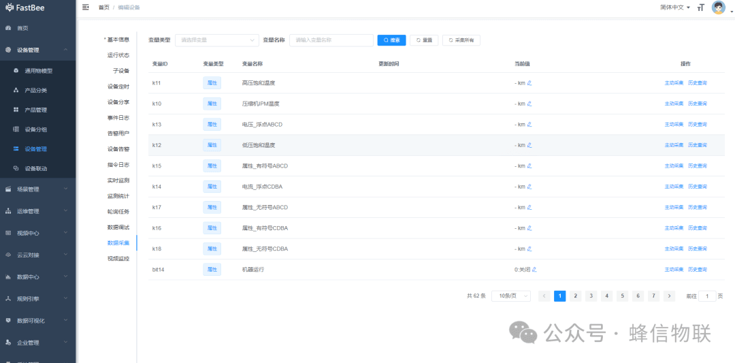Focus the 变量名称 input field

coord(331,40)
